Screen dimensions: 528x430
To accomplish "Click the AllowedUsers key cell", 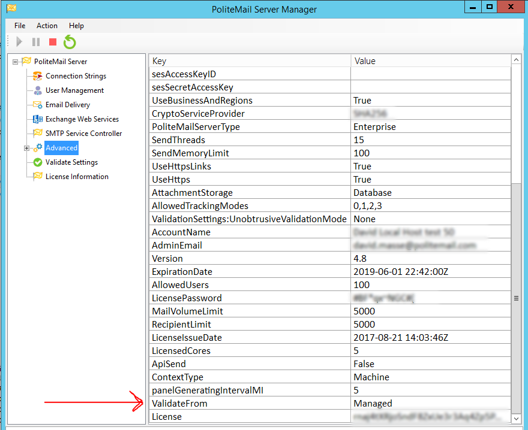I will click(x=250, y=284).
